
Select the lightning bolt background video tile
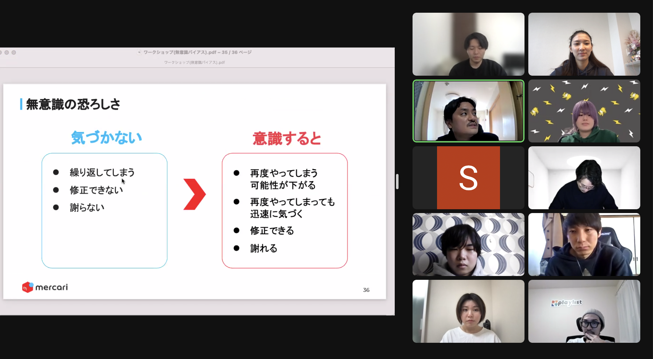coord(584,111)
